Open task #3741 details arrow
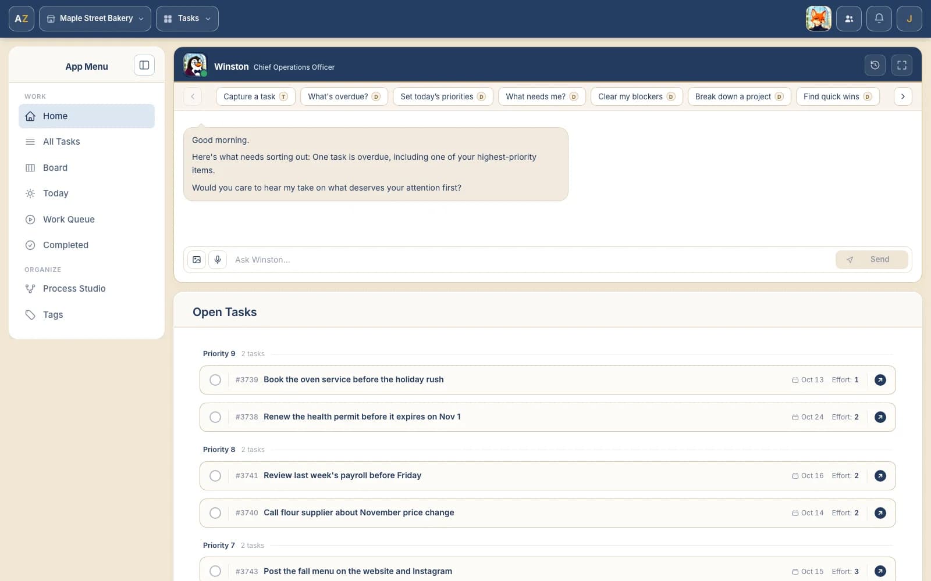This screenshot has height=581, width=931. coord(880,476)
